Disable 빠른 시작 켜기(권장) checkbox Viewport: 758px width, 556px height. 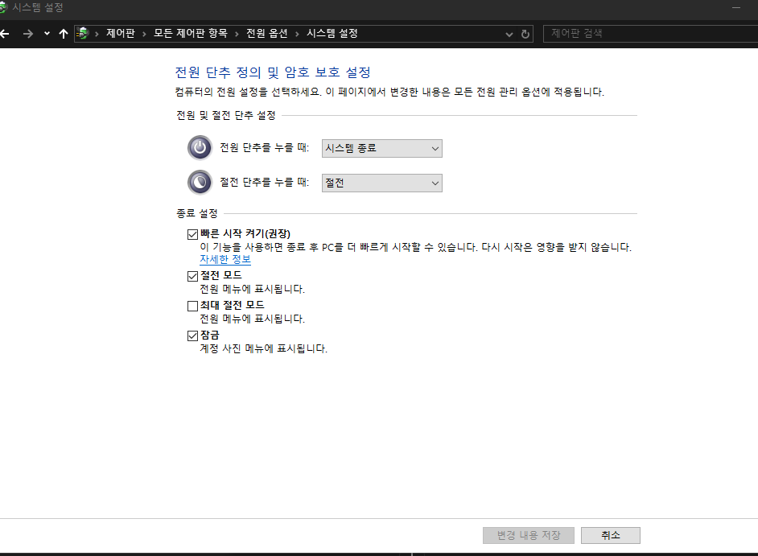tap(192, 233)
